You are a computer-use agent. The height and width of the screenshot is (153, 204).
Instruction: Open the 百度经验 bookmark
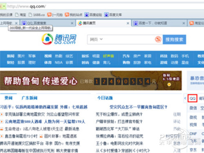click(x=93, y=15)
